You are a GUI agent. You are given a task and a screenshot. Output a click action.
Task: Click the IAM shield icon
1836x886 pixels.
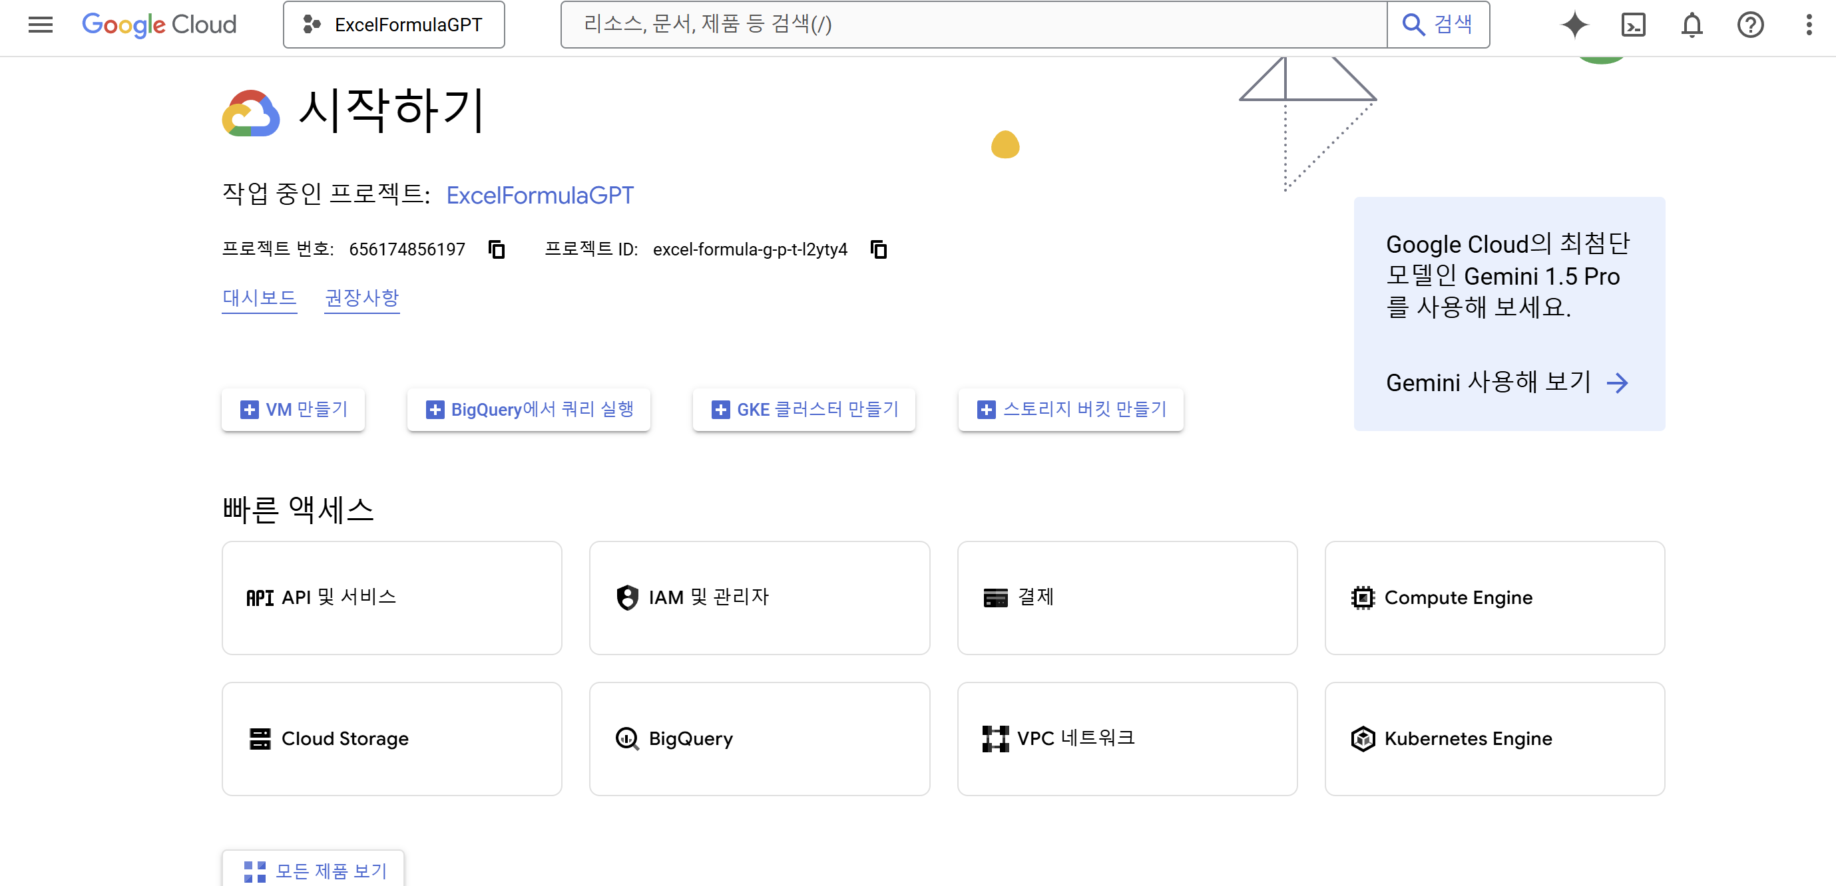627,597
